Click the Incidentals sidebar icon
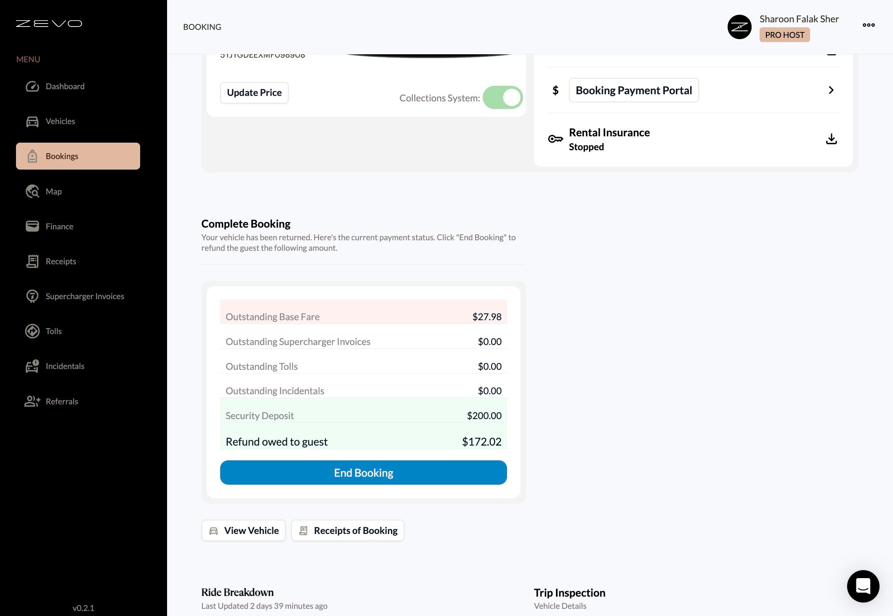Image resolution: width=893 pixels, height=616 pixels. (32, 366)
